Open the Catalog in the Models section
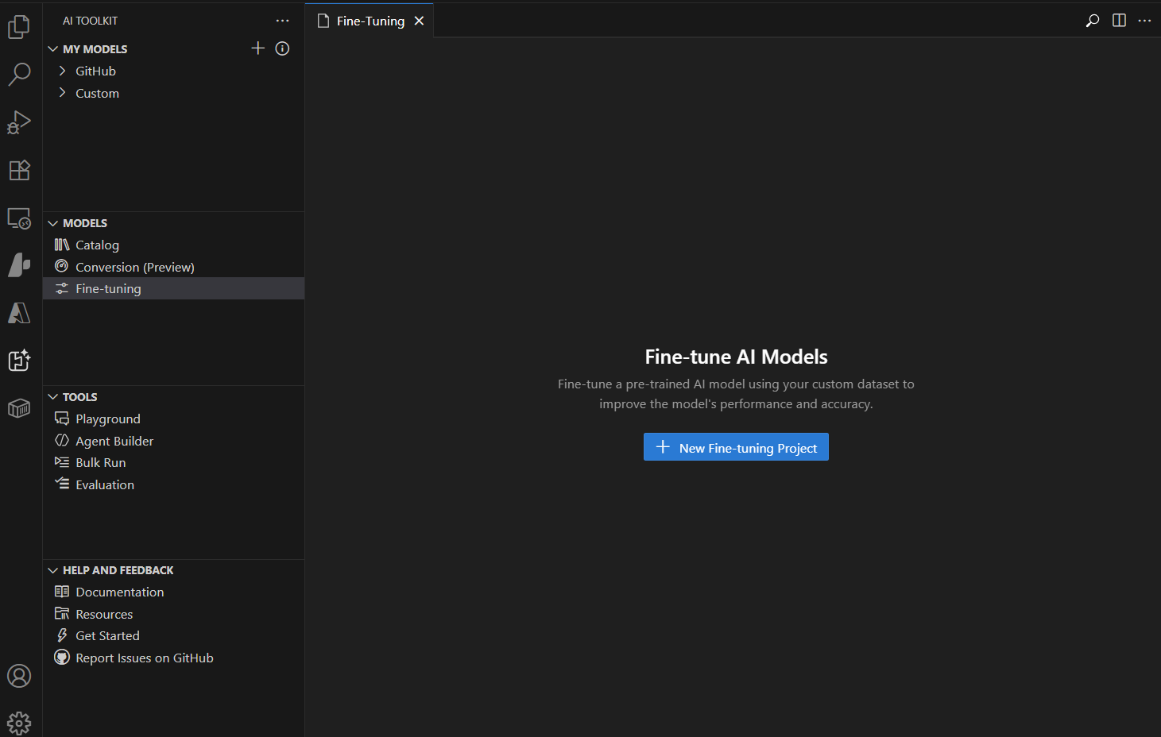The height and width of the screenshot is (737, 1161). tap(96, 245)
